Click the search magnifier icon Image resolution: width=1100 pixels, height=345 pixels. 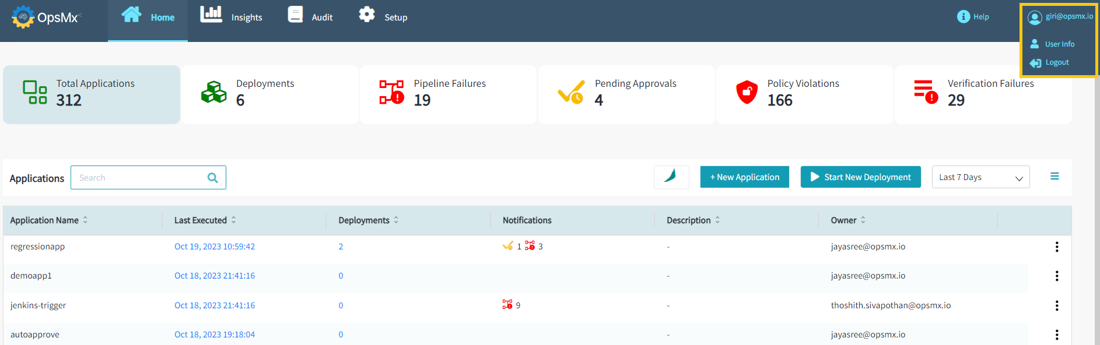213,178
